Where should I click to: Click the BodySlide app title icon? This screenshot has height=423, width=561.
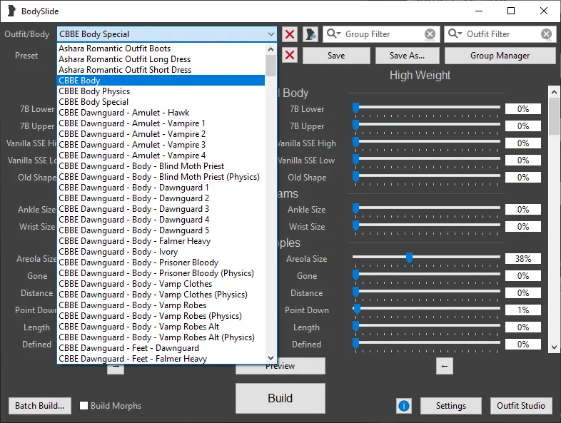pyautogui.click(x=11, y=11)
